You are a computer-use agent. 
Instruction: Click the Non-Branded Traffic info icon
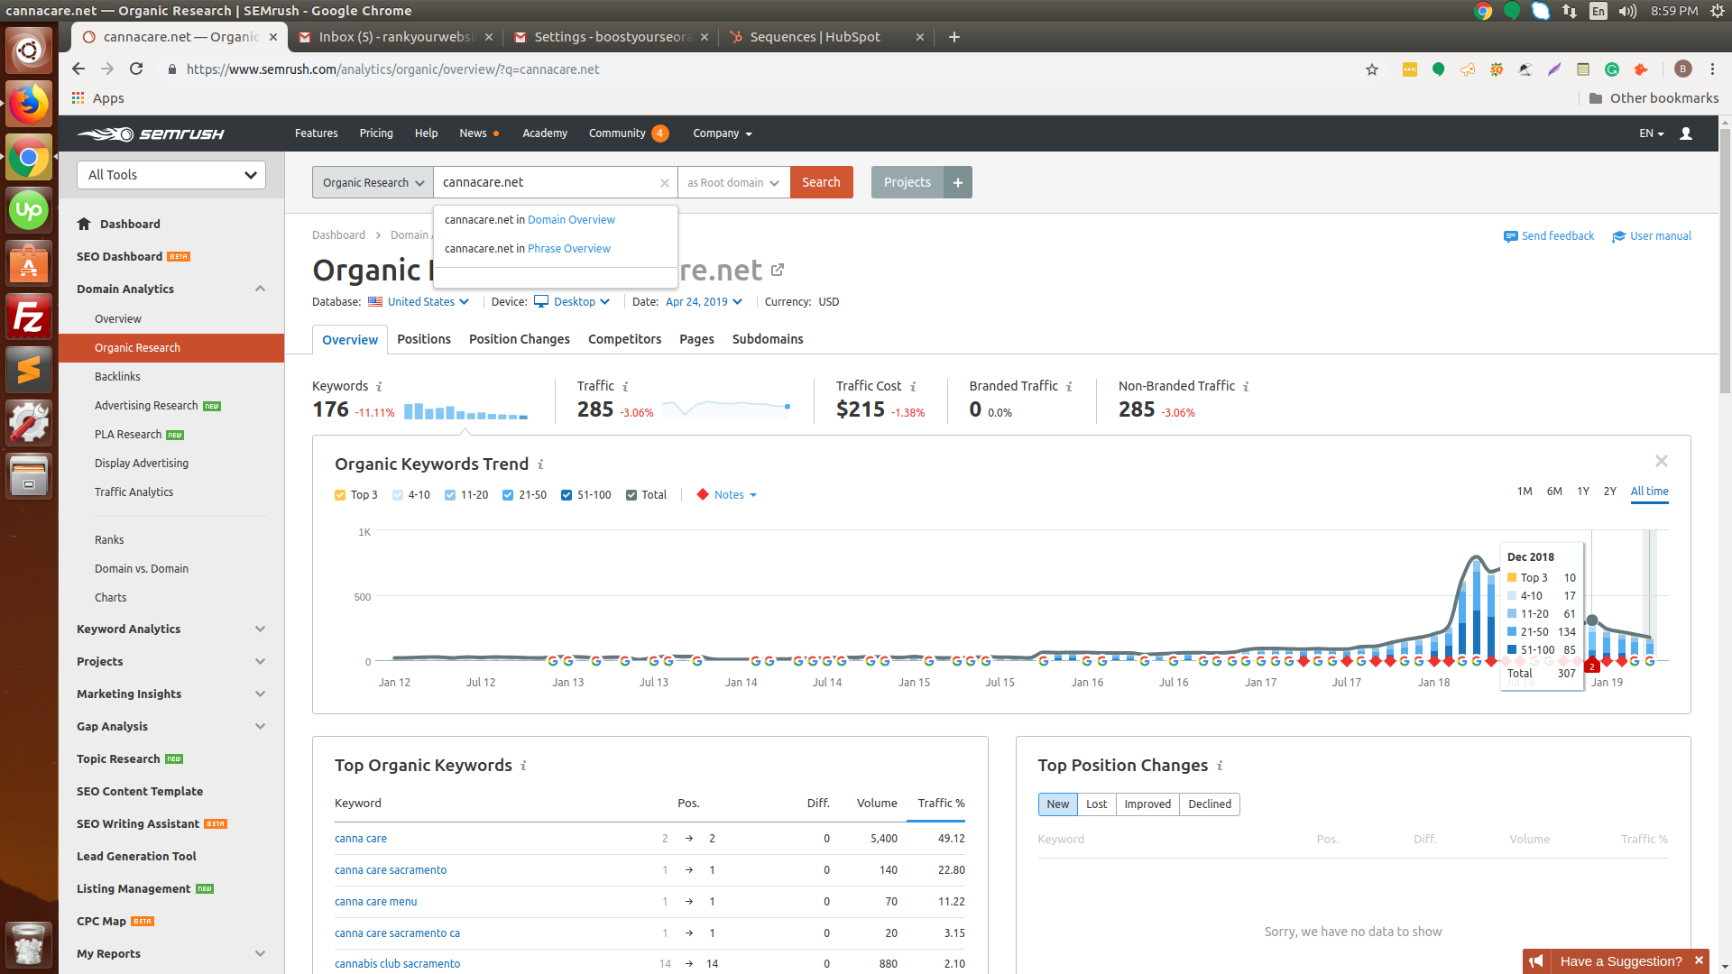1246,387
